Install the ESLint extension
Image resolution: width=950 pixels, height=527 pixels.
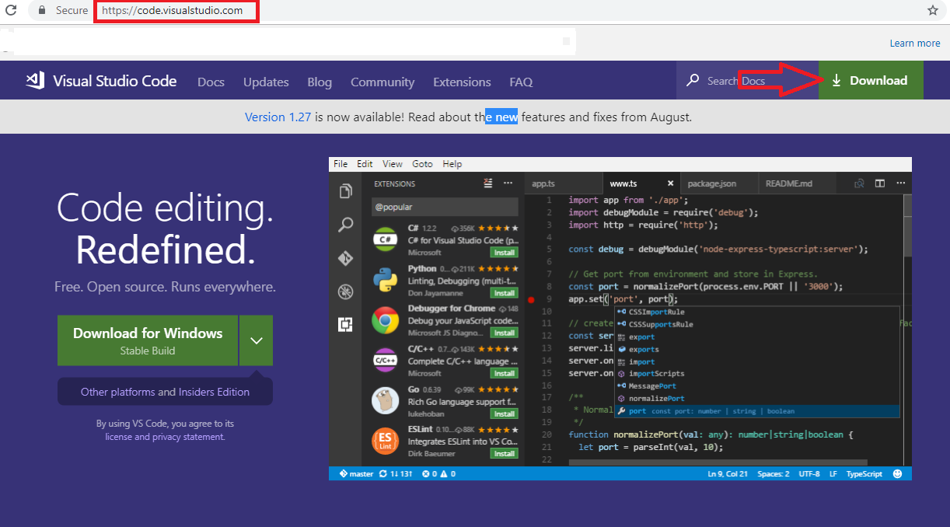coord(504,454)
